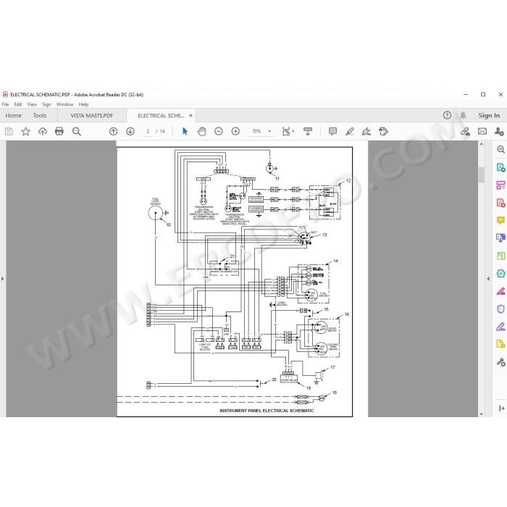Image resolution: width=507 pixels, height=507 pixels.
Task: Close the ELECTRICAL SCHE... document tab
Action: 190,115
